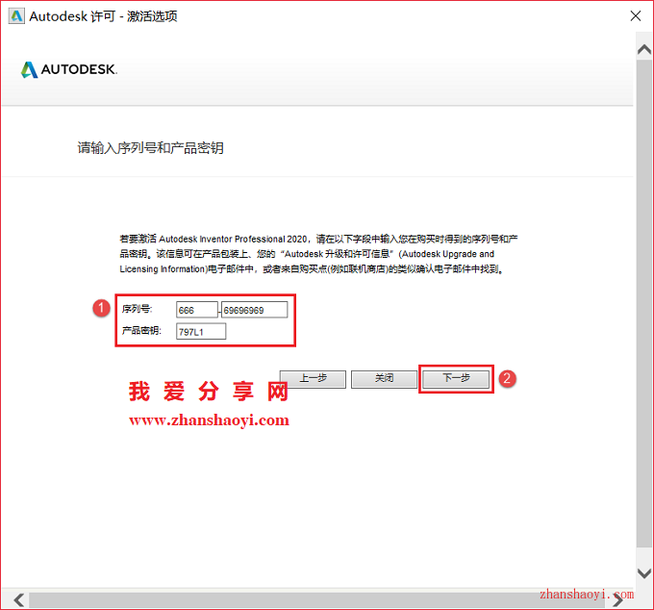Click the Autodesk logo in header

(x=69, y=69)
